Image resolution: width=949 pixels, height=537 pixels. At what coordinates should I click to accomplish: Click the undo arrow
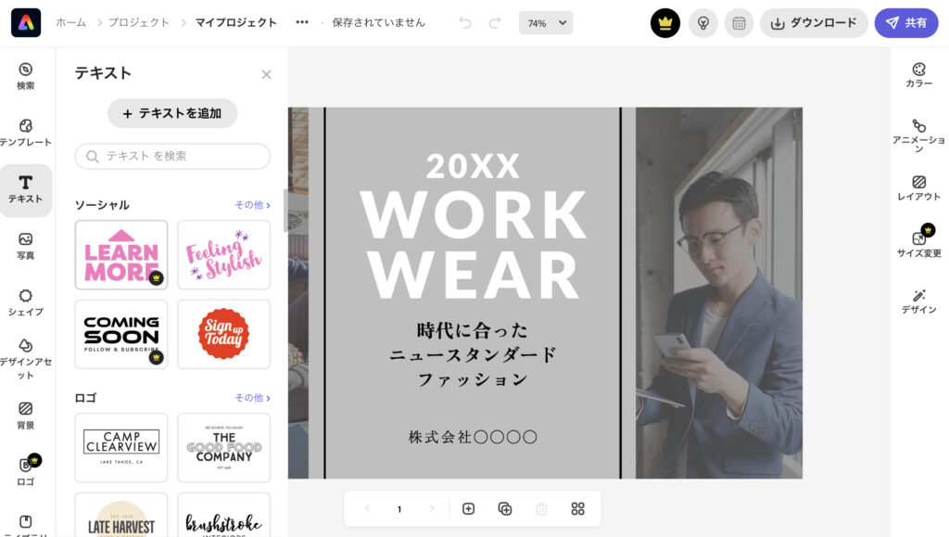click(x=465, y=23)
